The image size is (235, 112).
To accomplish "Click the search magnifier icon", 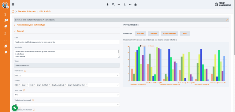I will tap(113, 5).
